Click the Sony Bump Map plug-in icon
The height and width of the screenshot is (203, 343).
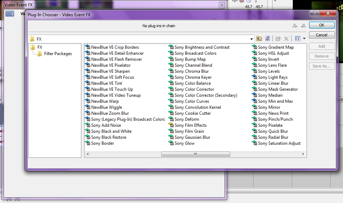pos(171,59)
